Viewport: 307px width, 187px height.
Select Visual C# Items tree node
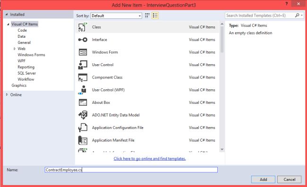pyautogui.click(x=25, y=24)
